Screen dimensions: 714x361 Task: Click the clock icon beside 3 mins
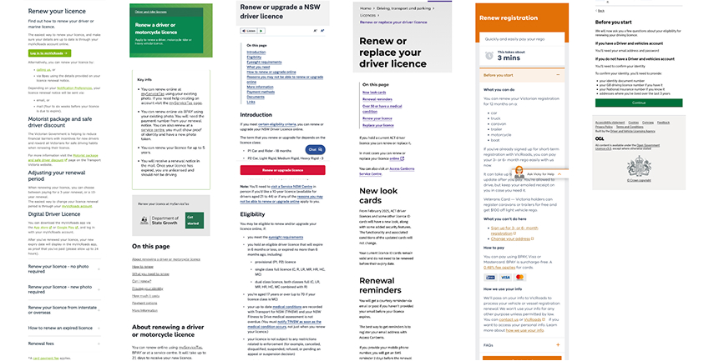489,56
